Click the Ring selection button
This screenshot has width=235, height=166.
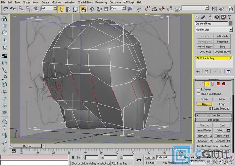205,104
